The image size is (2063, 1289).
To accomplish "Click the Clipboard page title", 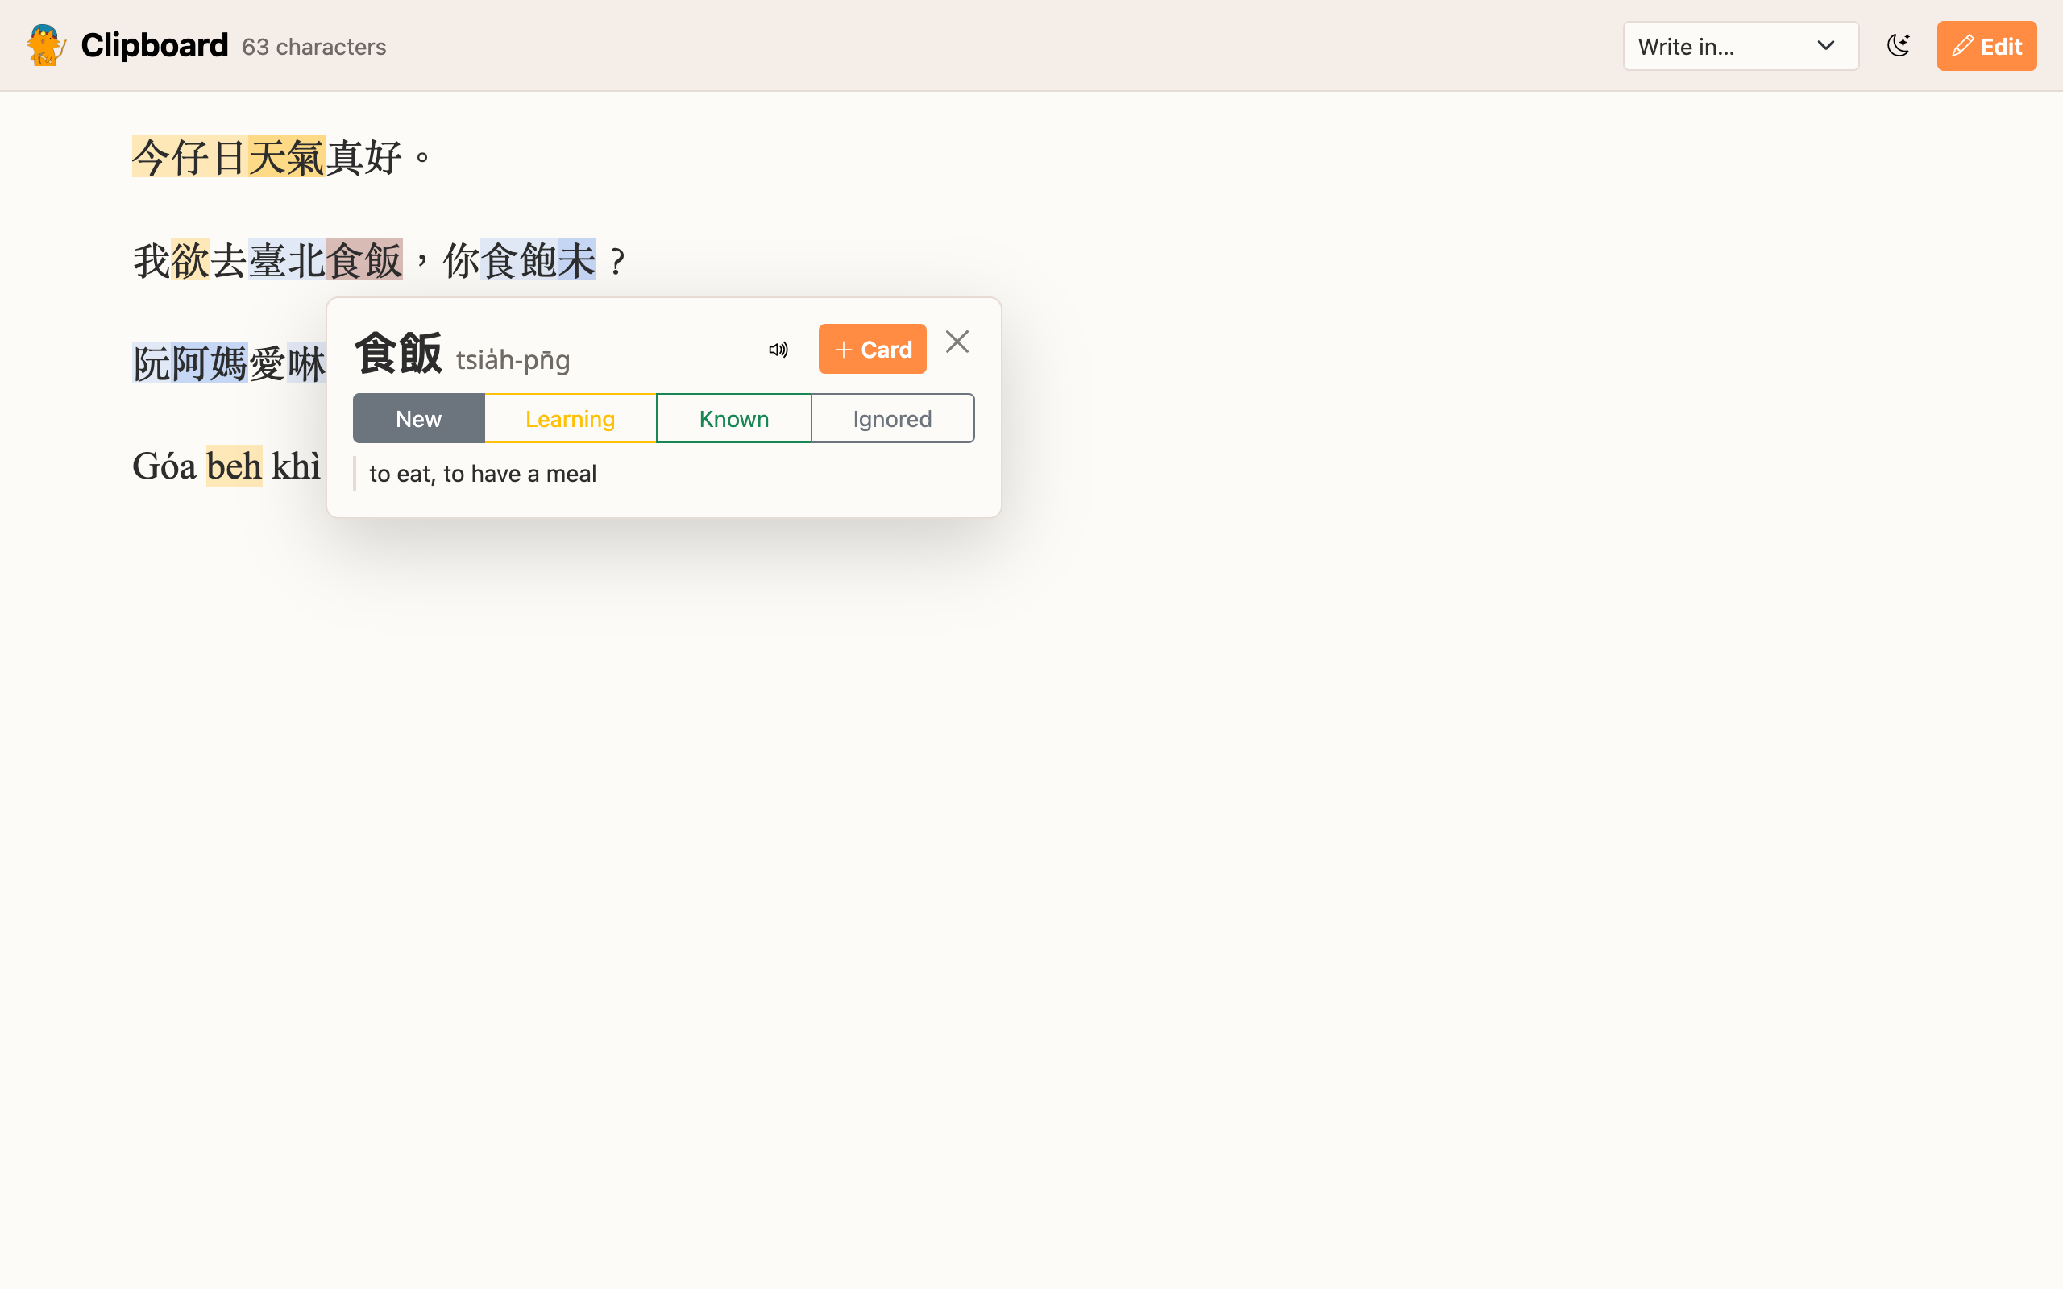I will point(154,45).
